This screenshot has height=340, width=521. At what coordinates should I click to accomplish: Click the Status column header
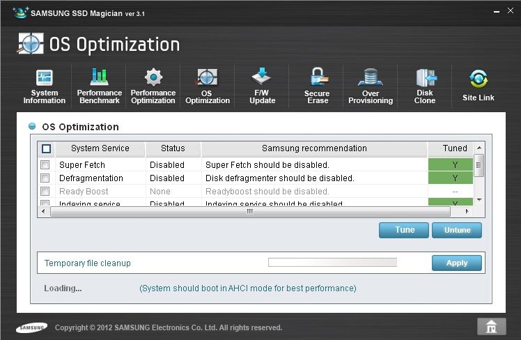(x=173, y=148)
